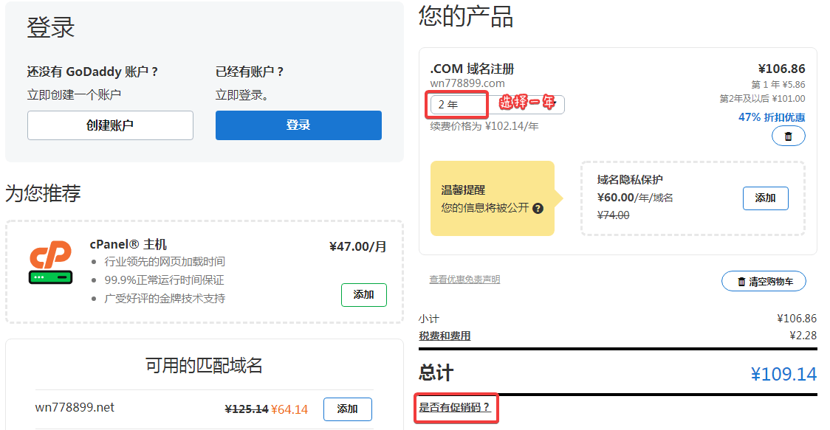830x430 pixels.
Task: Click the 47% 折扣优惠 discount label
Action: (772, 117)
